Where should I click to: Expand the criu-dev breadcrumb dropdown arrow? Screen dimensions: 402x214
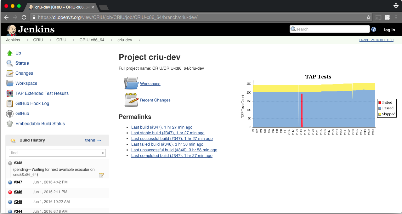139,40
